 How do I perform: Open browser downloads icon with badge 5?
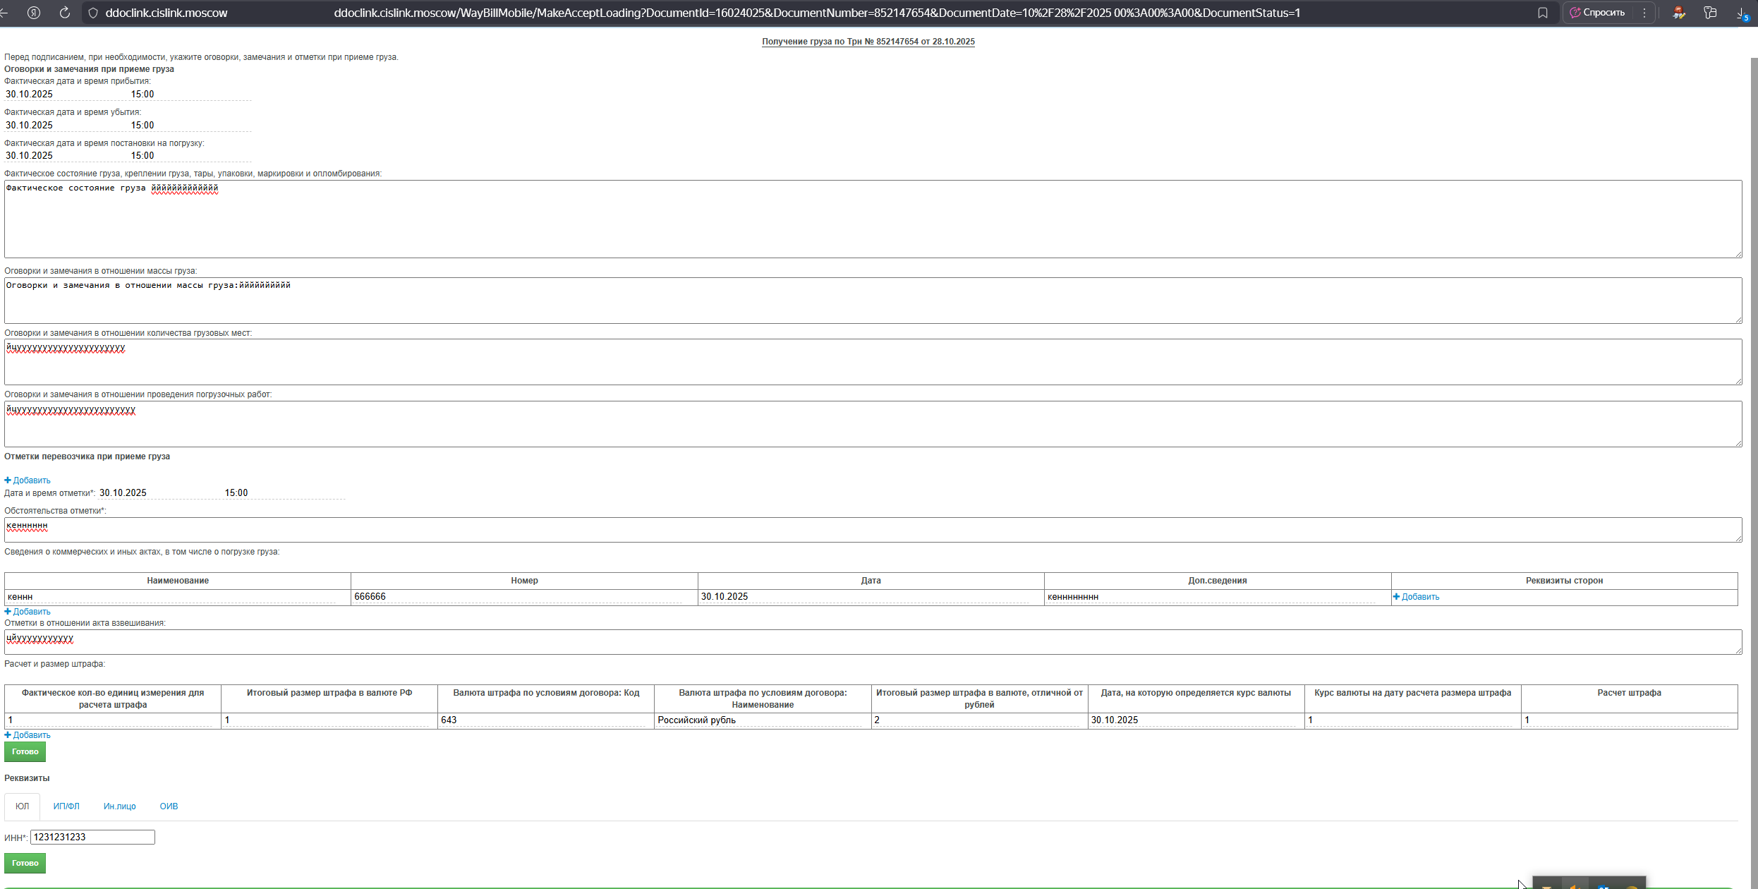[1742, 13]
